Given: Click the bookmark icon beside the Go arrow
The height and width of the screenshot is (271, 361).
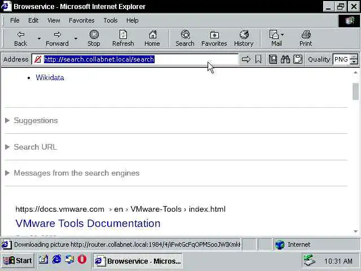Looking at the screenshot, I should [x=258, y=59].
